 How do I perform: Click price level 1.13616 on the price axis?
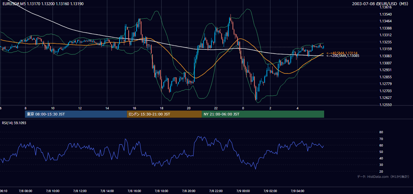(386, 7)
